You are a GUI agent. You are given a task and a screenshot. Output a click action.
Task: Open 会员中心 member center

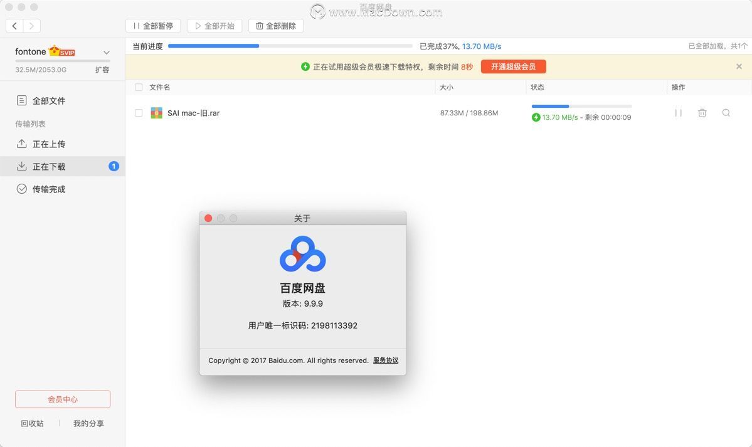point(63,399)
